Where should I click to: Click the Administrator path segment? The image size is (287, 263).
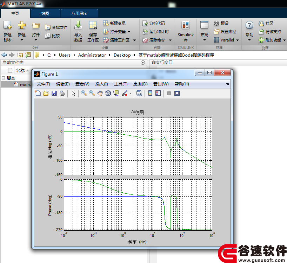coord(92,55)
